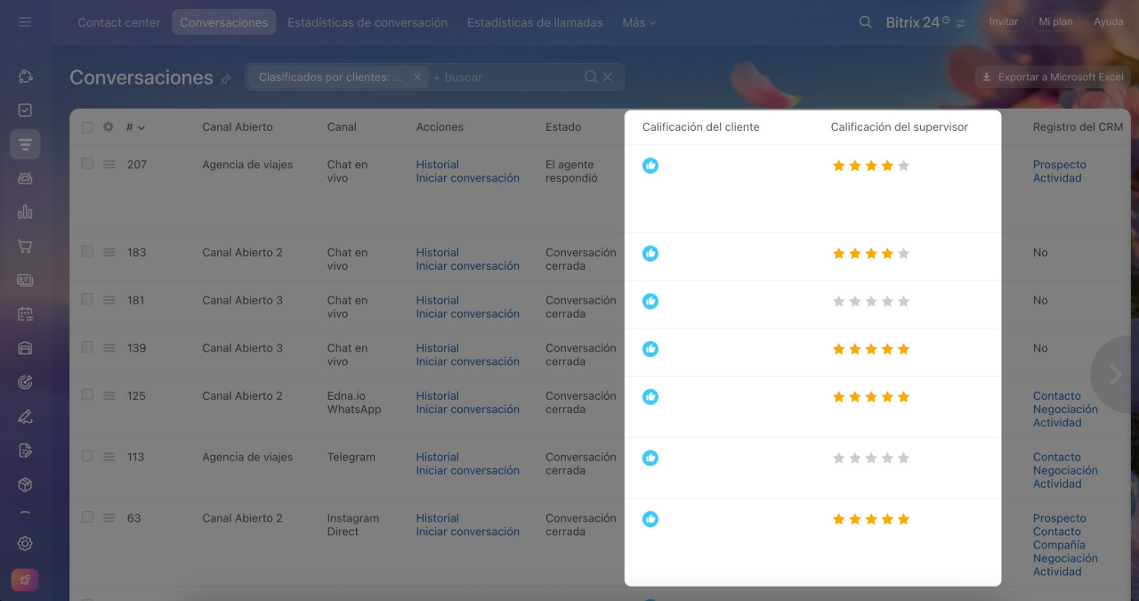
Task: Check the box for conversation 125
Action: point(87,395)
